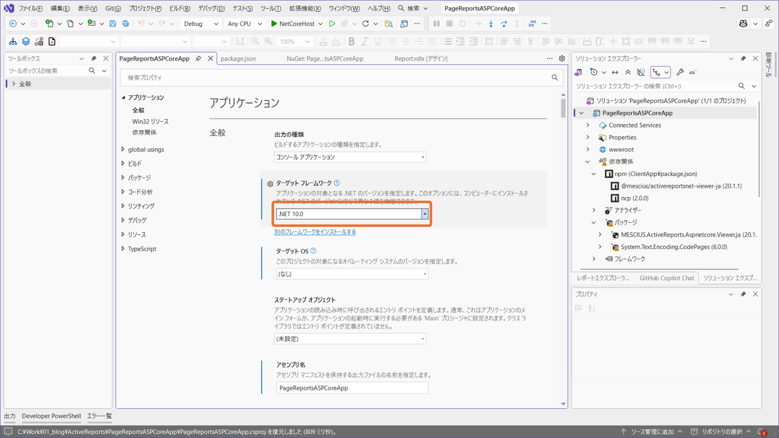Image resolution: width=779 pixels, height=438 pixels.
Task: Click the Save file toolbar icon
Action: (113, 24)
